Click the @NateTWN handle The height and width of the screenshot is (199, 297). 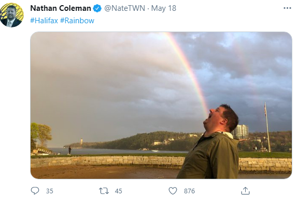[x=124, y=8]
